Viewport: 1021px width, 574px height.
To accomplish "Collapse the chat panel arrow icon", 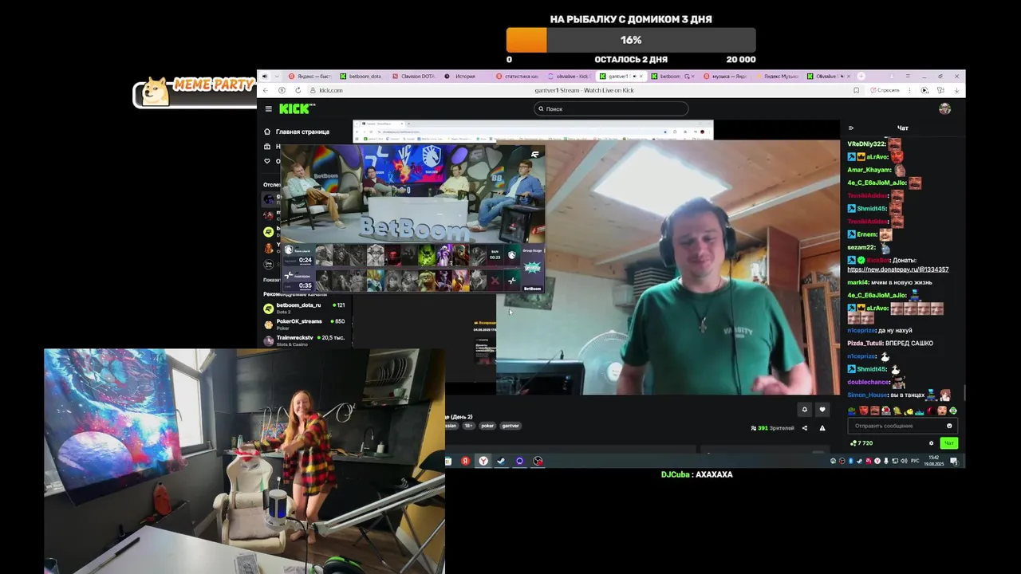I will (851, 128).
